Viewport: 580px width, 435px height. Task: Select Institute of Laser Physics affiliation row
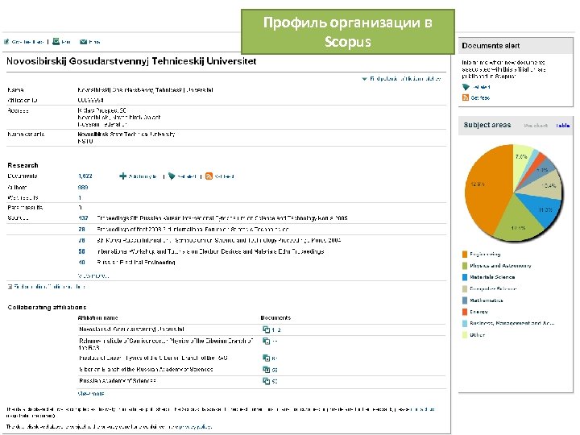click(x=153, y=358)
